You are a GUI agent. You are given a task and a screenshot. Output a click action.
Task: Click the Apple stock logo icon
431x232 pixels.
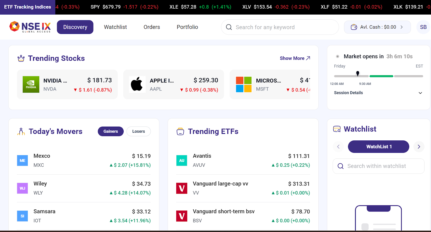137,85
